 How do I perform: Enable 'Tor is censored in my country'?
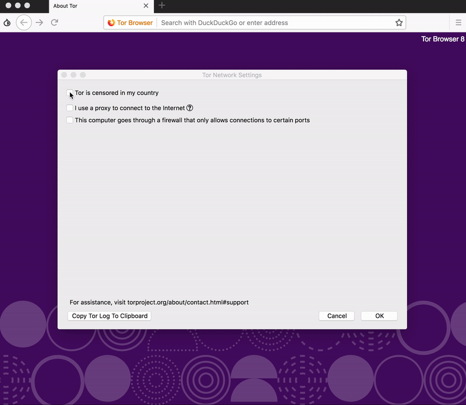coord(70,94)
